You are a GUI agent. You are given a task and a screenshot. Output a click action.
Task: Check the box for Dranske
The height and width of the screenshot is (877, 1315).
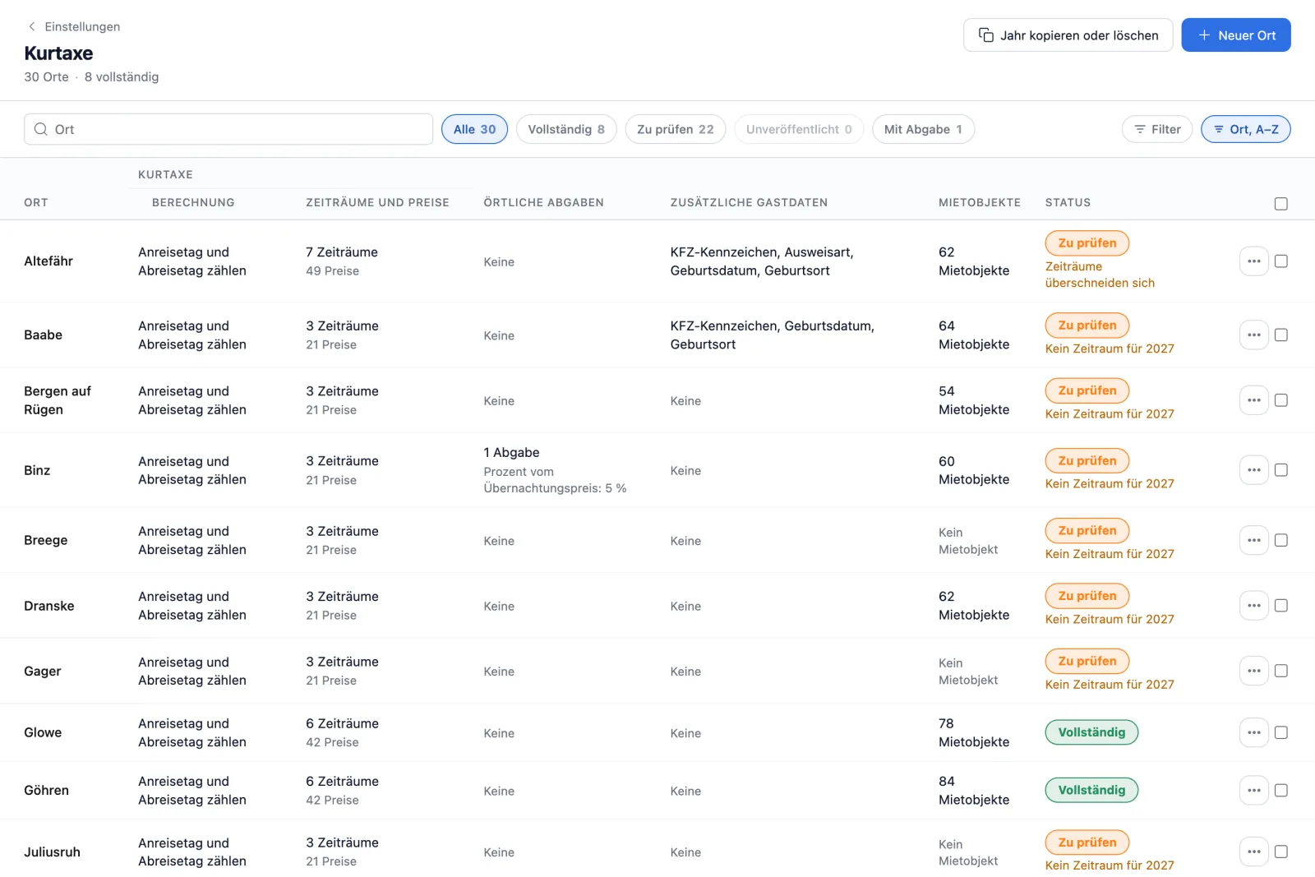(x=1280, y=606)
